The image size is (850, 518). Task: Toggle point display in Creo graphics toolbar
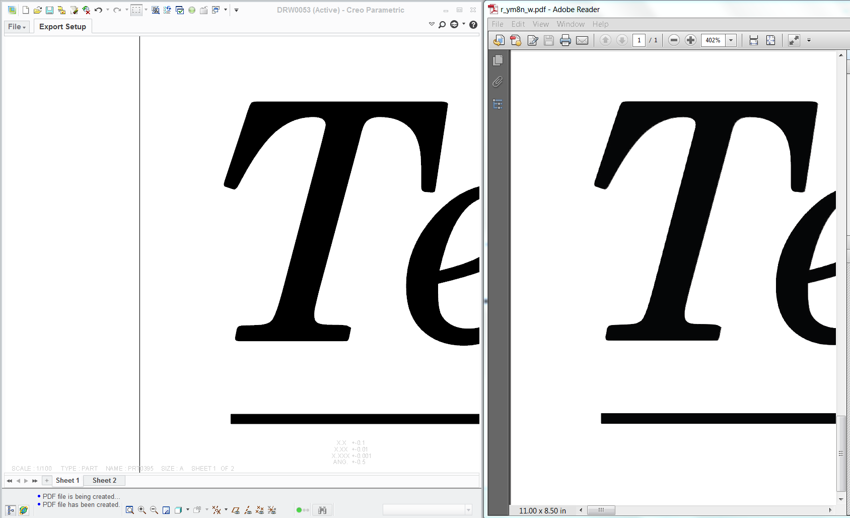click(260, 510)
